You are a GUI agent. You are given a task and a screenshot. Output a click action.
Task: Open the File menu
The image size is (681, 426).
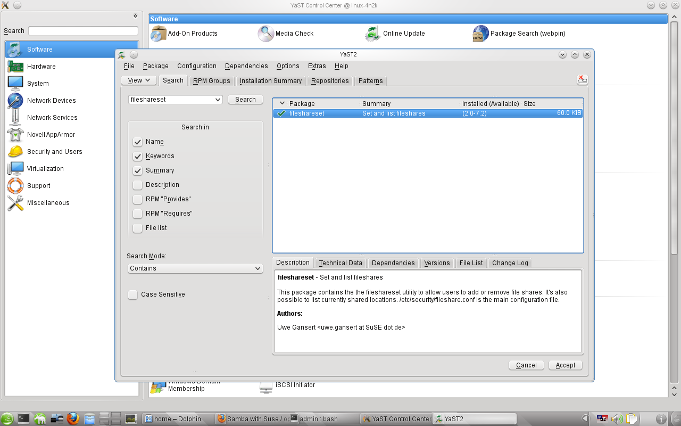pos(129,67)
